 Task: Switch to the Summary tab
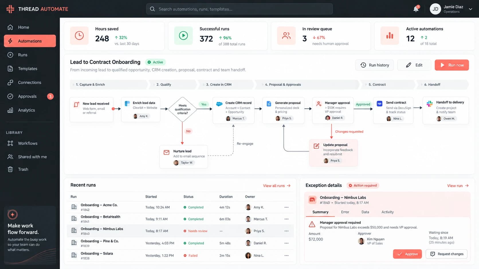(x=320, y=212)
